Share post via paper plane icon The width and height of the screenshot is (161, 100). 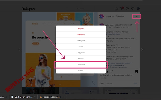click(111, 71)
